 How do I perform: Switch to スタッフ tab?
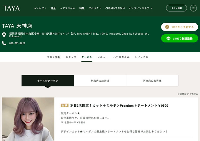[x=71, y=57]
